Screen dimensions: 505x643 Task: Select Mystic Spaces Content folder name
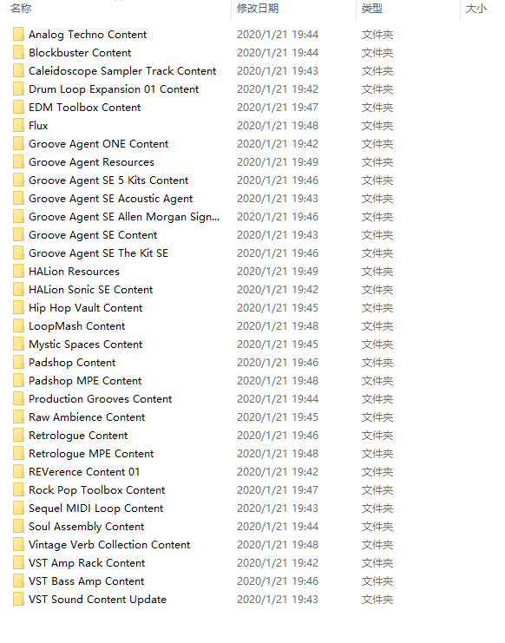(86, 344)
